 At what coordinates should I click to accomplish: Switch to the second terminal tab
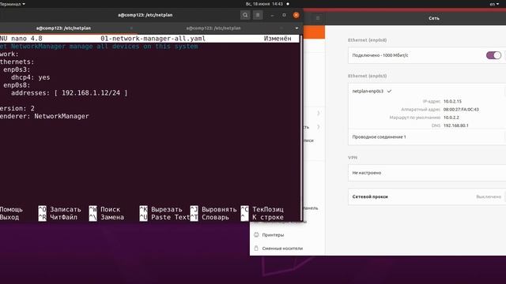213,28
